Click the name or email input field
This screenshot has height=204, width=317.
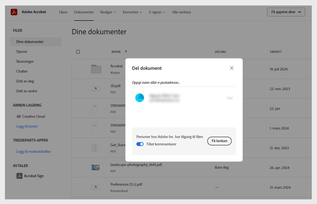click(x=184, y=82)
